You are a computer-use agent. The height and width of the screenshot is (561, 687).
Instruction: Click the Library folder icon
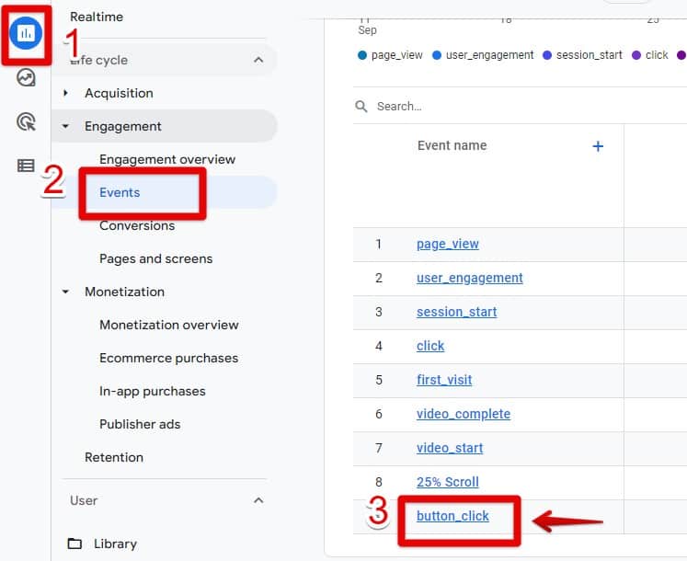click(x=74, y=544)
